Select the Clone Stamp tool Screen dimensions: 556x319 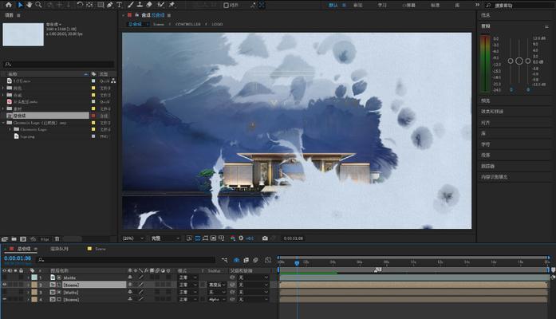click(140, 5)
